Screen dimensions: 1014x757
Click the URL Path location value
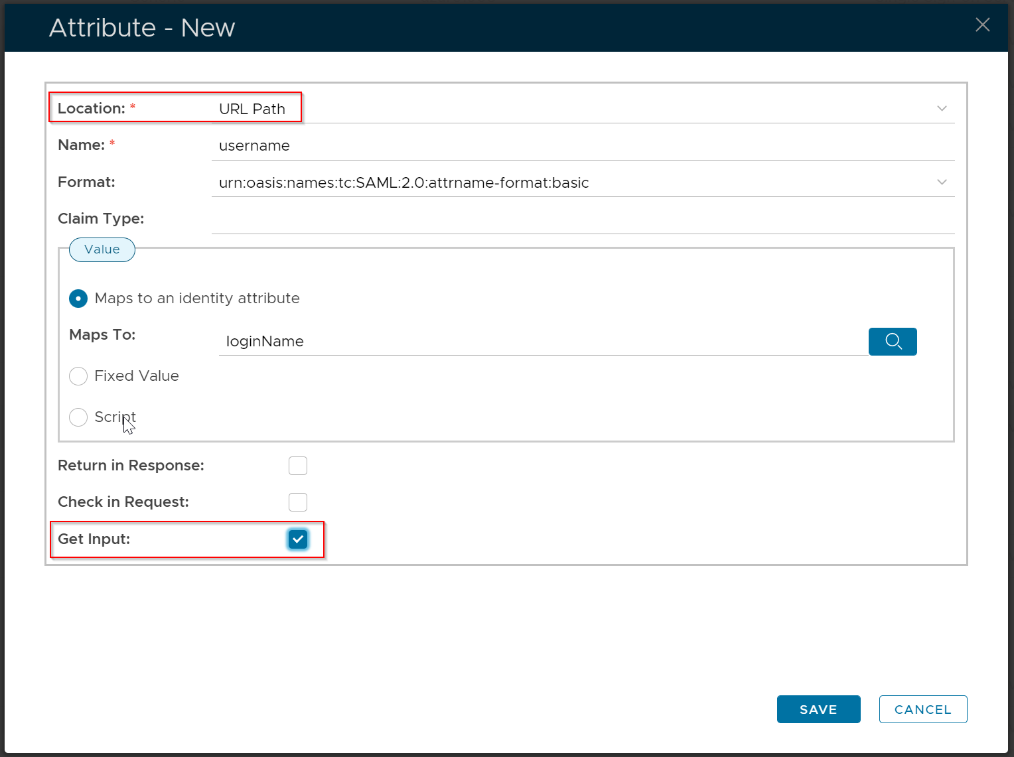pyautogui.click(x=252, y=109)
